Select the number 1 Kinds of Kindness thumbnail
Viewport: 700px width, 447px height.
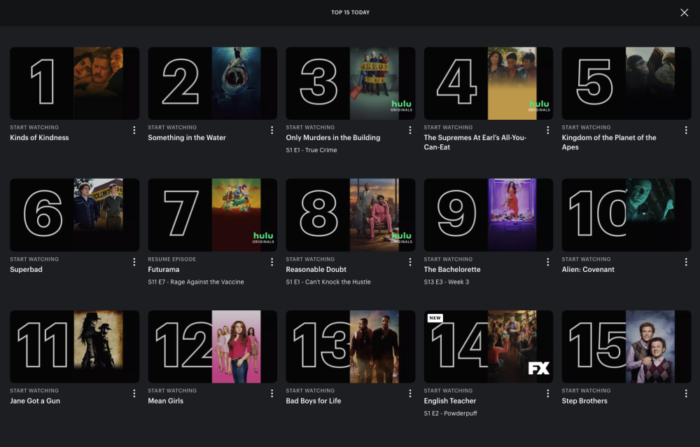pos(75,83)
